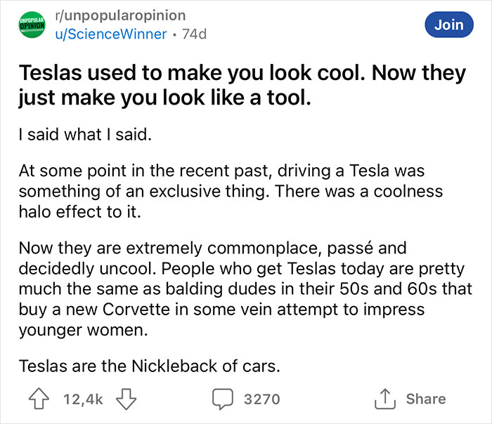Click the 3270 comment count

pyautogui.click(x=261, y=399)
